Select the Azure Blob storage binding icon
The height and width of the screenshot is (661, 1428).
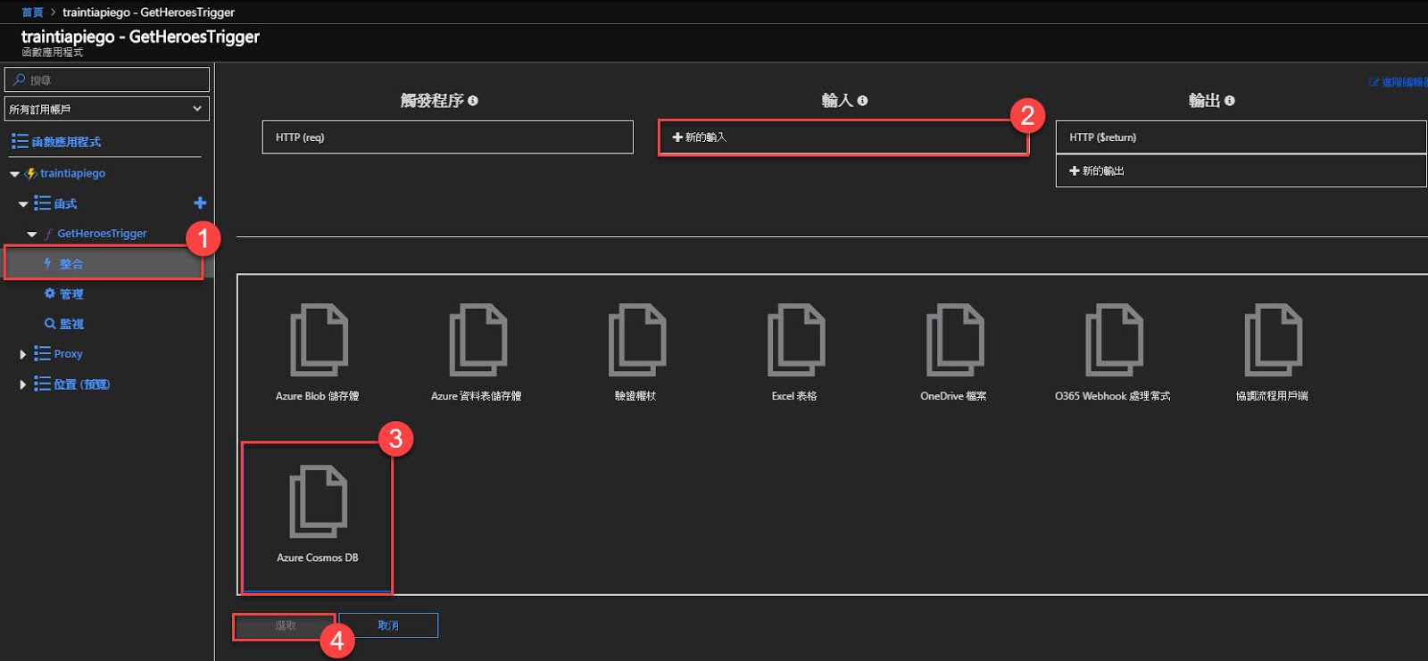319,339
